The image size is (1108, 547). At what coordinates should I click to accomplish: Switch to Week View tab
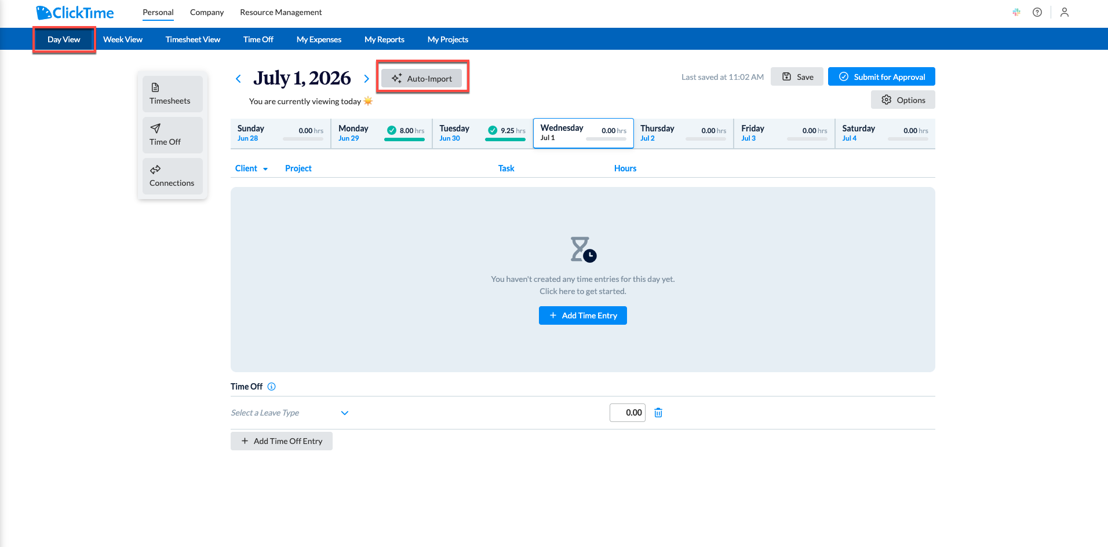click(123, 39)
